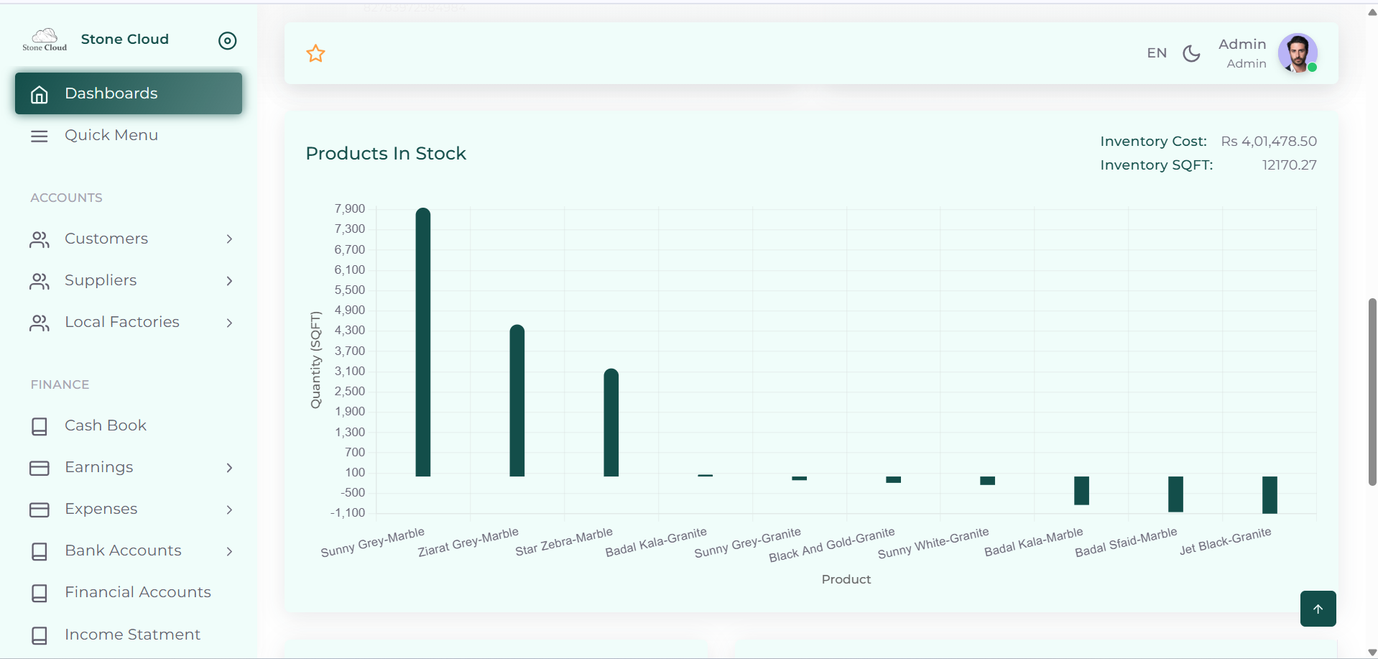Expand the Bank Accounts chevron
The image size is (1378, 659).
point(229,551)
